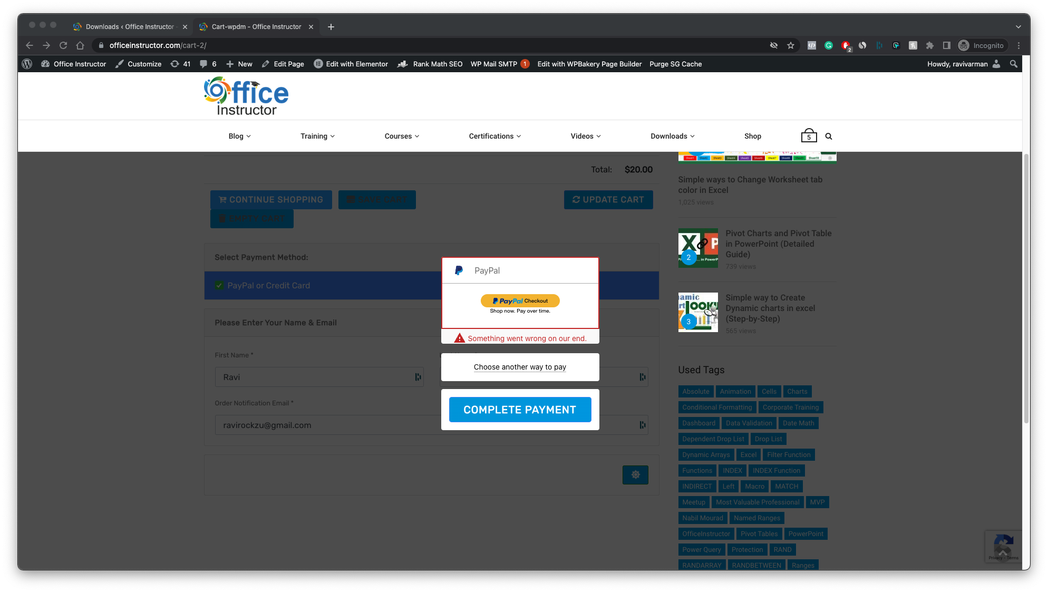
Task: Open Pivot Charts and Pivot Table article thumbnail
Action: (698, 248)
